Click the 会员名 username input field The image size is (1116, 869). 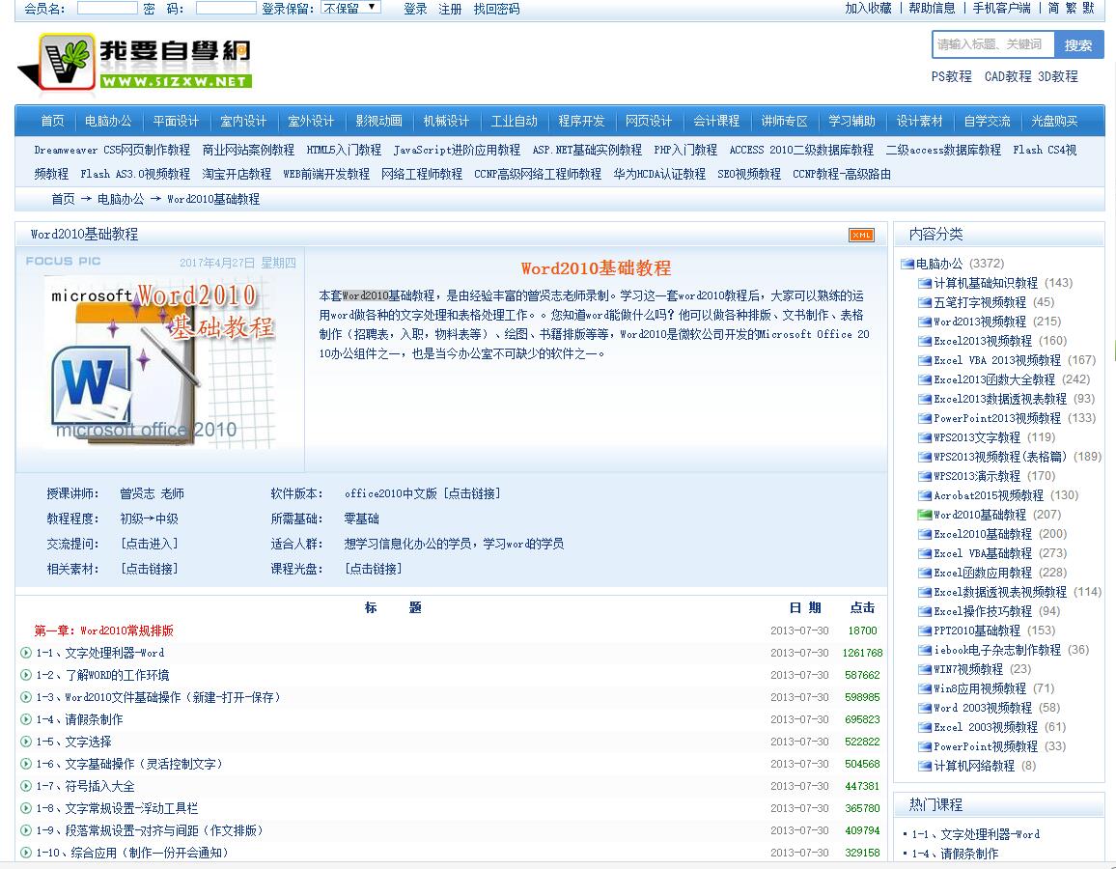click(107, 8)
